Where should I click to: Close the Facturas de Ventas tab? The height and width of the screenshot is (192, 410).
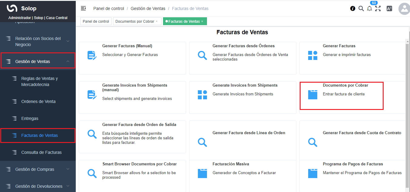(x=202, y=22)
